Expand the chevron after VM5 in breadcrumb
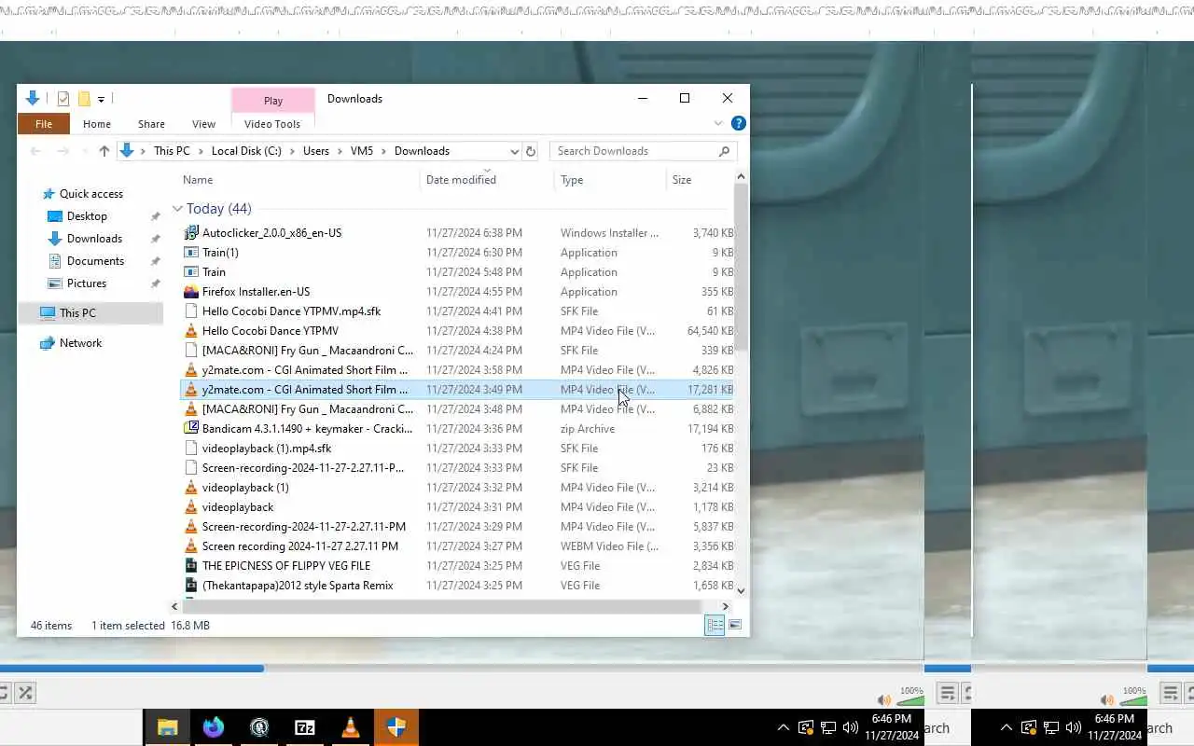The height and width of the screenshot is (746, 1194). coord(384,151)
